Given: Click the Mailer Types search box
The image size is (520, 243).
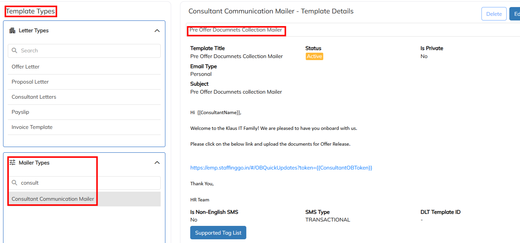Looking at the screenshot, I should tap(87, 183).
